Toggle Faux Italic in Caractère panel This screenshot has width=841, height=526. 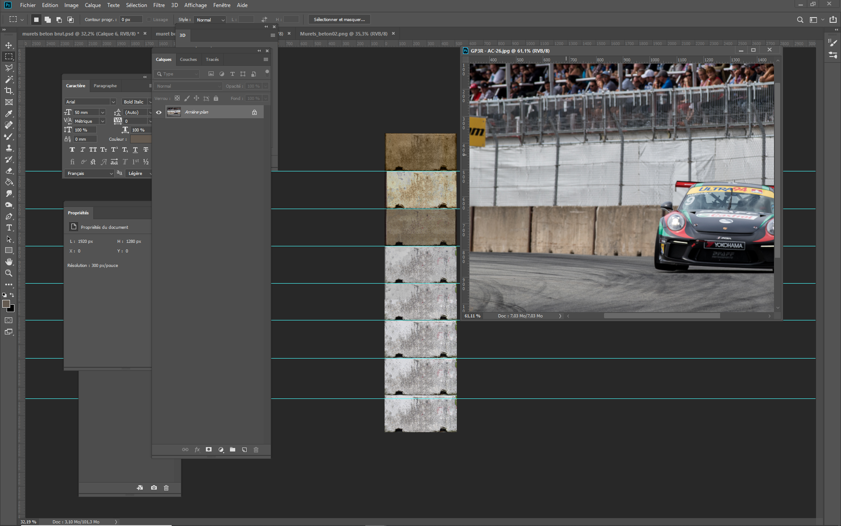coord(83,150)
